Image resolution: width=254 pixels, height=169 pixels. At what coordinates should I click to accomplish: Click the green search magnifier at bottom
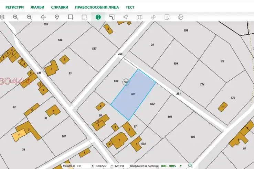click(190, 166)
